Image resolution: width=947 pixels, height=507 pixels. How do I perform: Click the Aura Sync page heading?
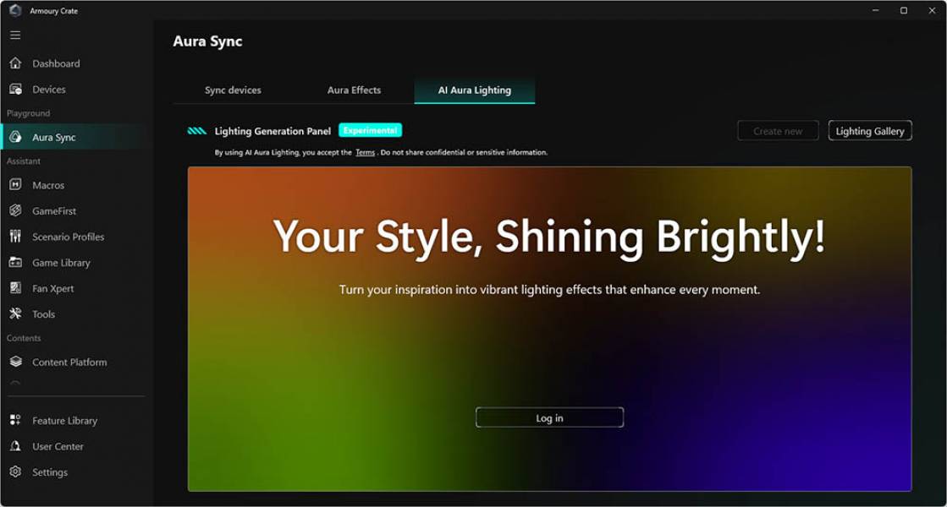[207, 41]
